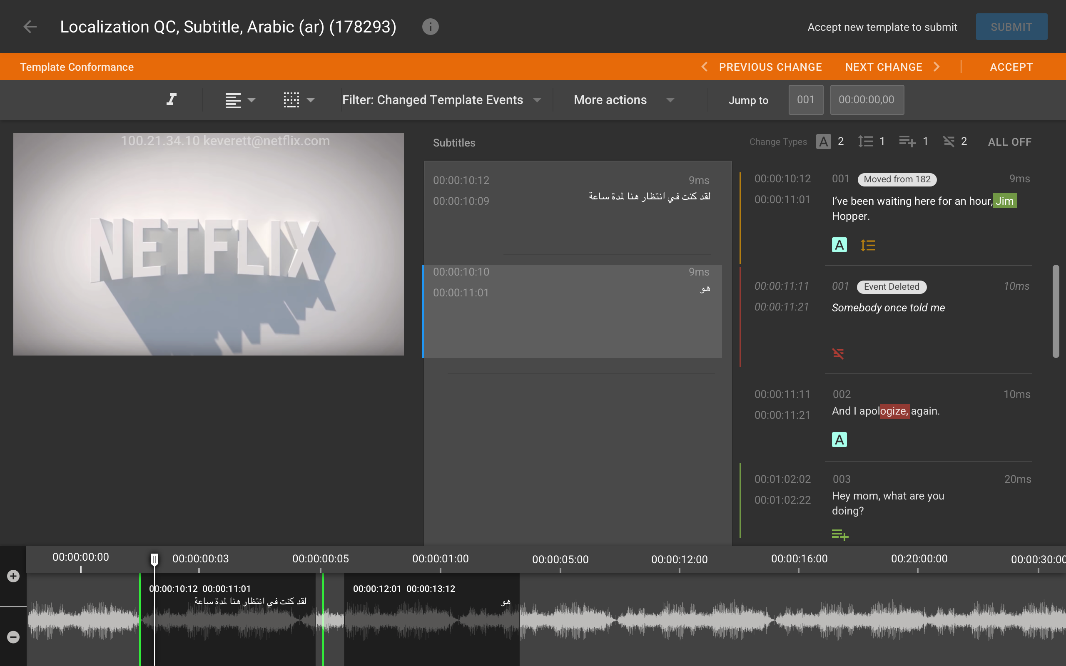Select the timeline clip starting 00:00:12:01
1066x666 pixels.
coord(431,619)
